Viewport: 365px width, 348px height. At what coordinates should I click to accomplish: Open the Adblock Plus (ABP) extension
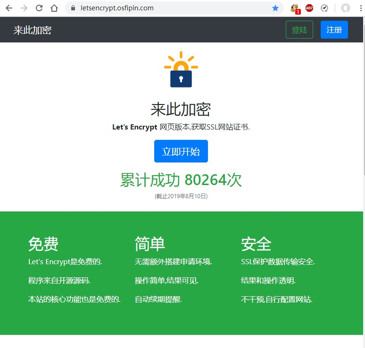pos(309,8)
